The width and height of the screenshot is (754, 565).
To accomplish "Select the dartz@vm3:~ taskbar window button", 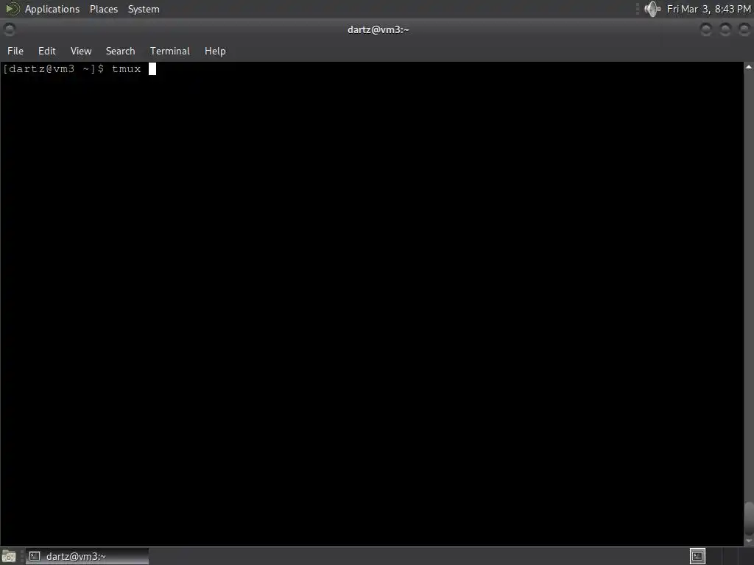I will (87, 556).
